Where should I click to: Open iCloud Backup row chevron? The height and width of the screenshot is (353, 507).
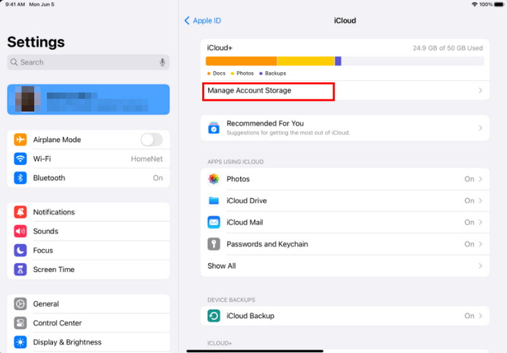[x=480, y=316]
